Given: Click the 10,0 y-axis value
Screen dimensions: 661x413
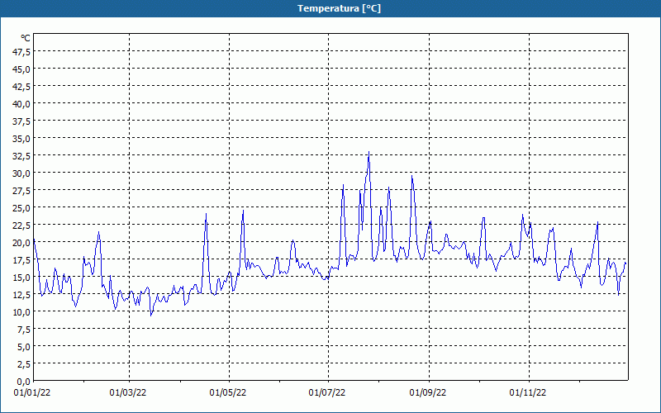Looking at the screenshot, I should pos(22,312).
